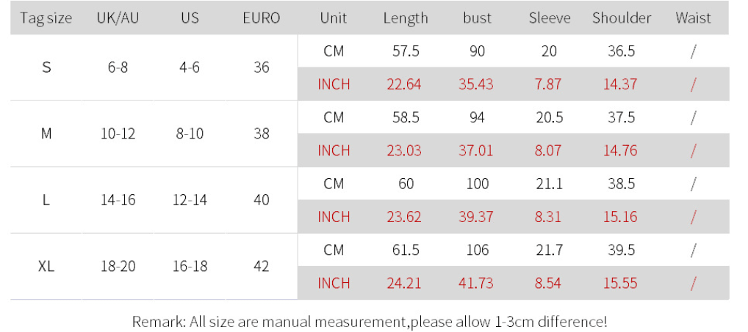Image resolution: width=748 pixels, height=332 pixels.
Task: Select the Shoulder column header
Action: pos(622,18)
